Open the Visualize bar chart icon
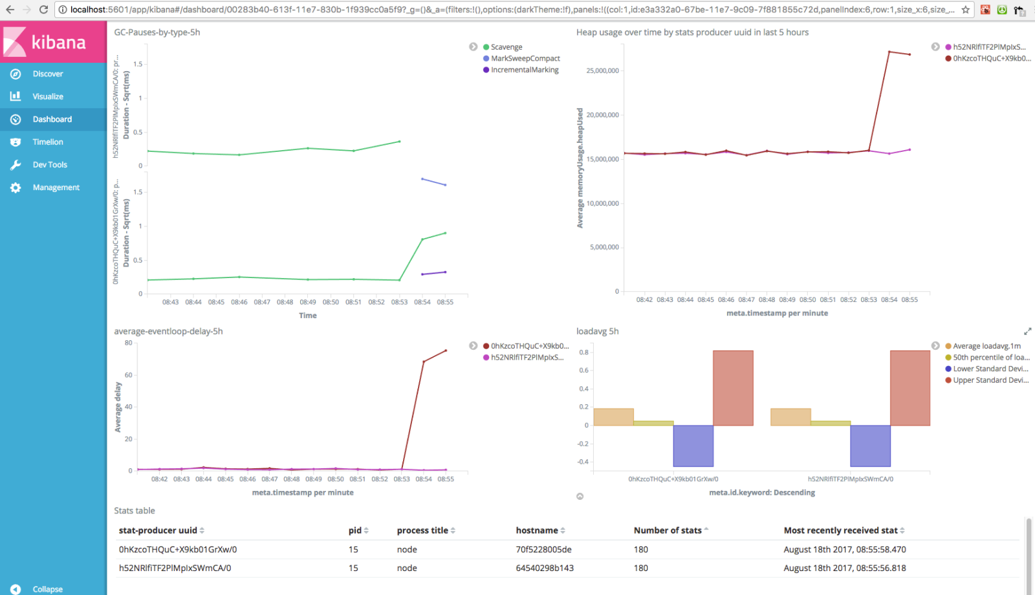This screenshot has height=595, width=1035. click(x=16, y=96)
